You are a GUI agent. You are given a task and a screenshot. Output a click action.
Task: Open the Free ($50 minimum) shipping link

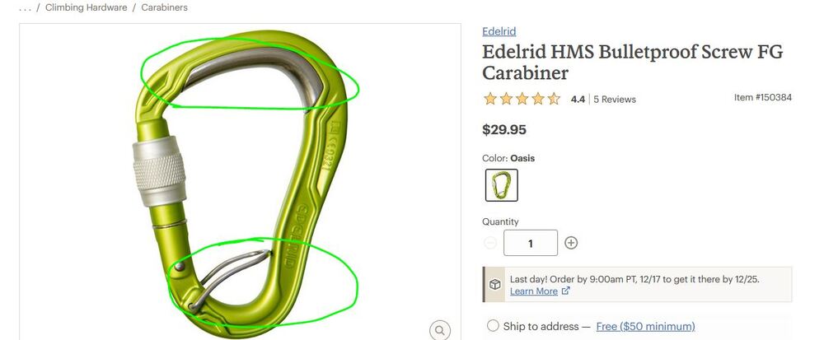pos(645,326)
